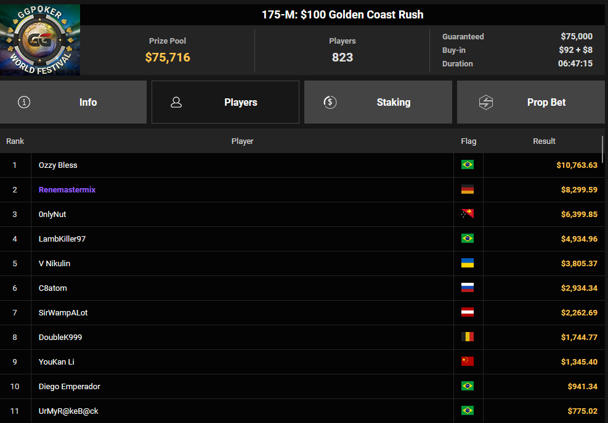Click the 06:47:15 duration value

coord(575,63)
